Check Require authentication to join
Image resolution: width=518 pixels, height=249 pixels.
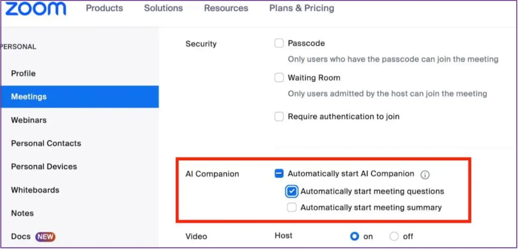click(x=279, y=116)
